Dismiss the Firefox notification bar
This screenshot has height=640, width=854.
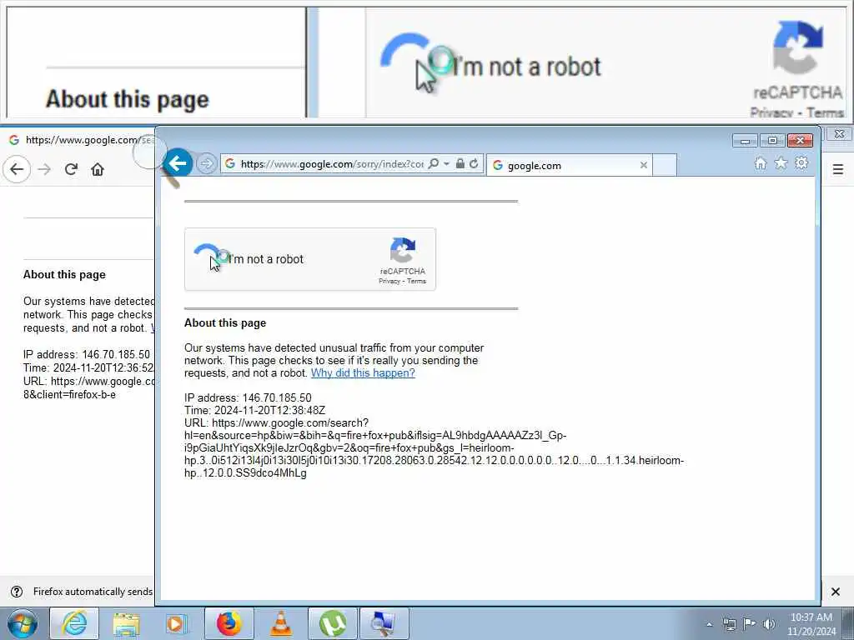click(x=835, y=592)
